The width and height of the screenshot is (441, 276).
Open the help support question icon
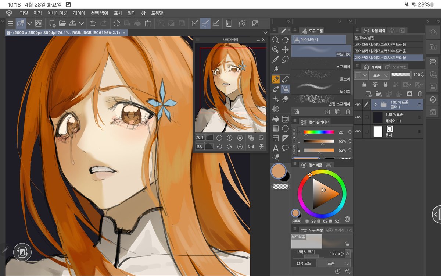pos(242,23)
